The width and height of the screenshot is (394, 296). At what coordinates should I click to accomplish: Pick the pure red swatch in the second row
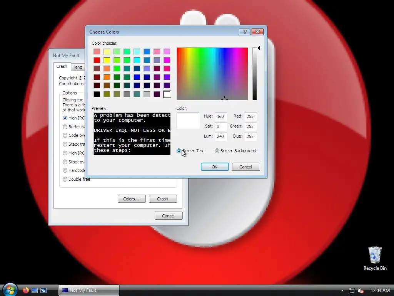[x=97, y=60]
